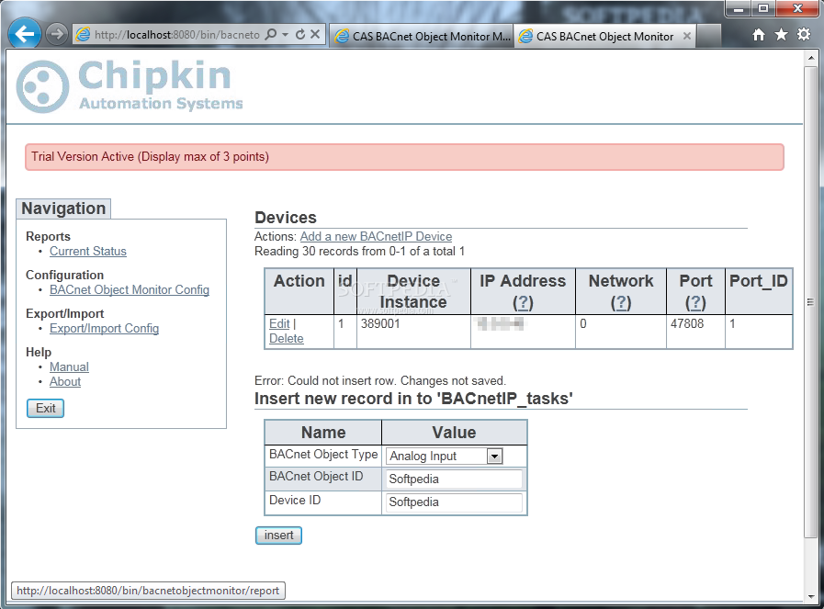Maximize the browser window

tap(763, 8)
